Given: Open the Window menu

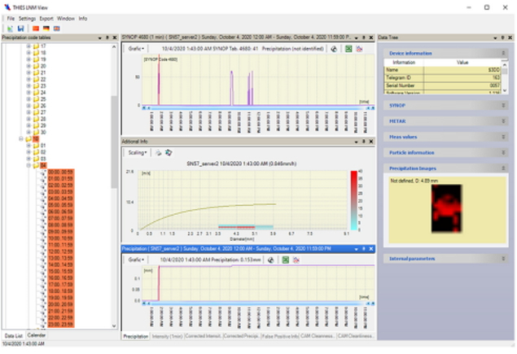Looking at the screenshot, I should pyautogui.click(x=66, y=19).
